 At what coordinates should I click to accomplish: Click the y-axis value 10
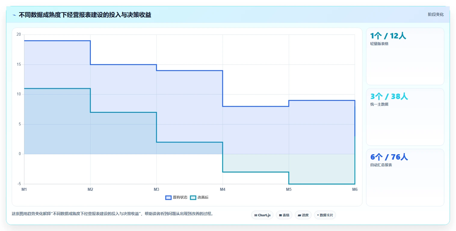click(19, 94)
